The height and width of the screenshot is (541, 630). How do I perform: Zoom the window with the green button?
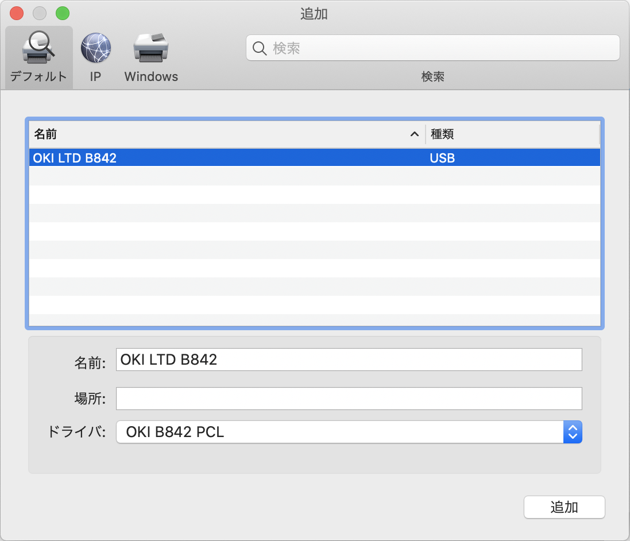(x=62, y=13)
